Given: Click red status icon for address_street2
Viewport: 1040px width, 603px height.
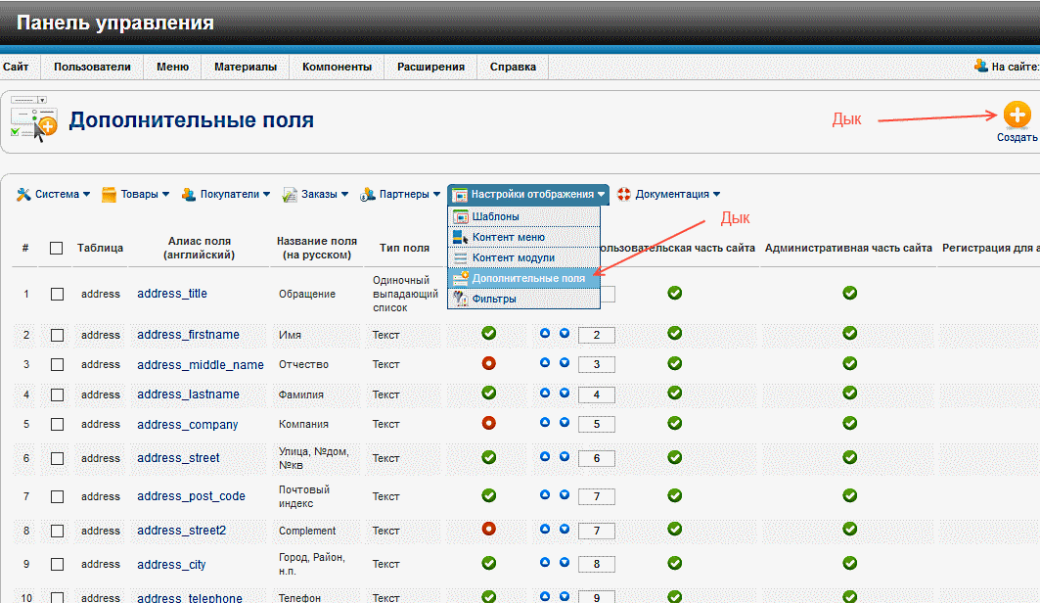Looking at the screenshot, I should 489,530.
